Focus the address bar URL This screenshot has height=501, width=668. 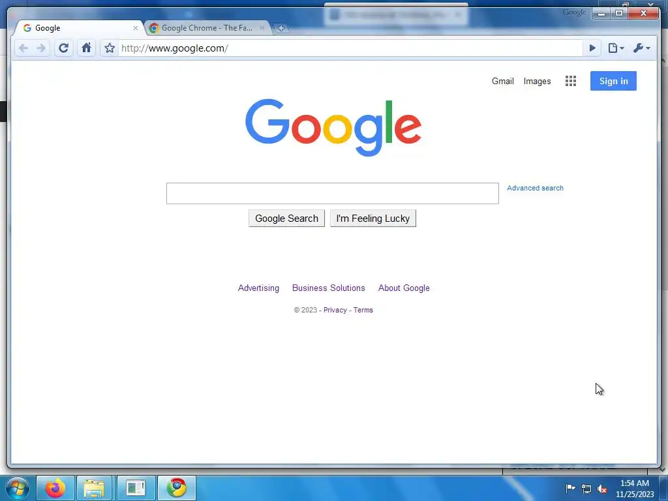click(x=350, y=48)
